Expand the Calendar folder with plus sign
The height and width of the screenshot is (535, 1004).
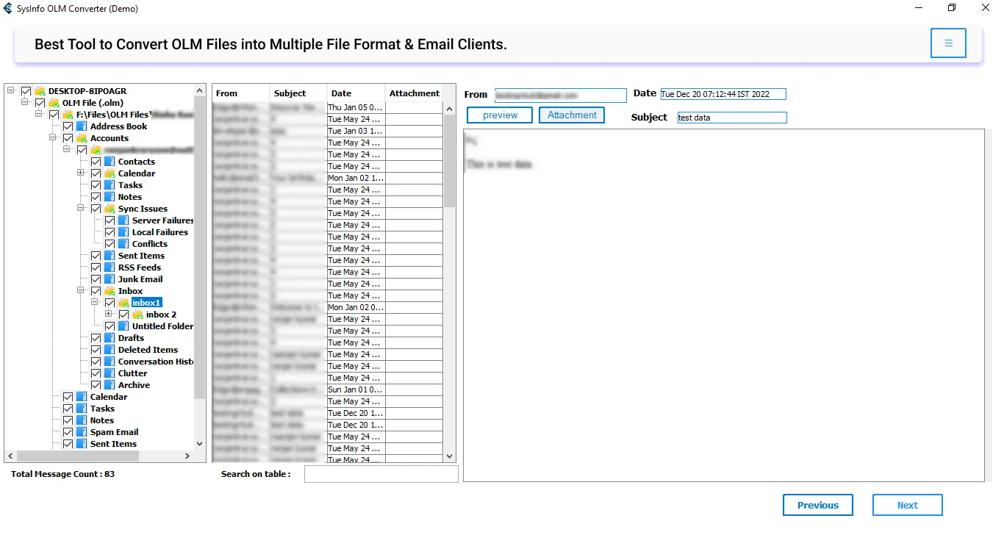pos(81,173)
